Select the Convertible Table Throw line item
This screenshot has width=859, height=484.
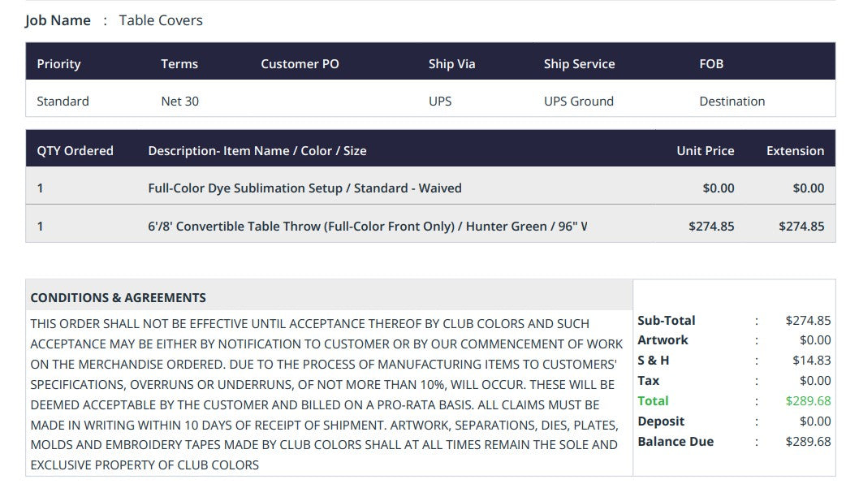click(430, 226)
